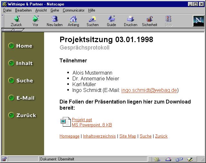The height and width of the screenshot is (163, 206).
Task: Open the Hilfe menu
Action: click(x=91, y=10)
